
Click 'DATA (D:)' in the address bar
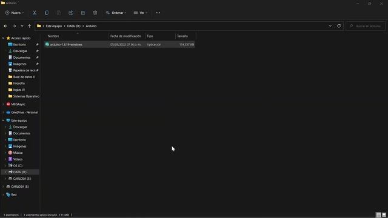pos(74,26)
